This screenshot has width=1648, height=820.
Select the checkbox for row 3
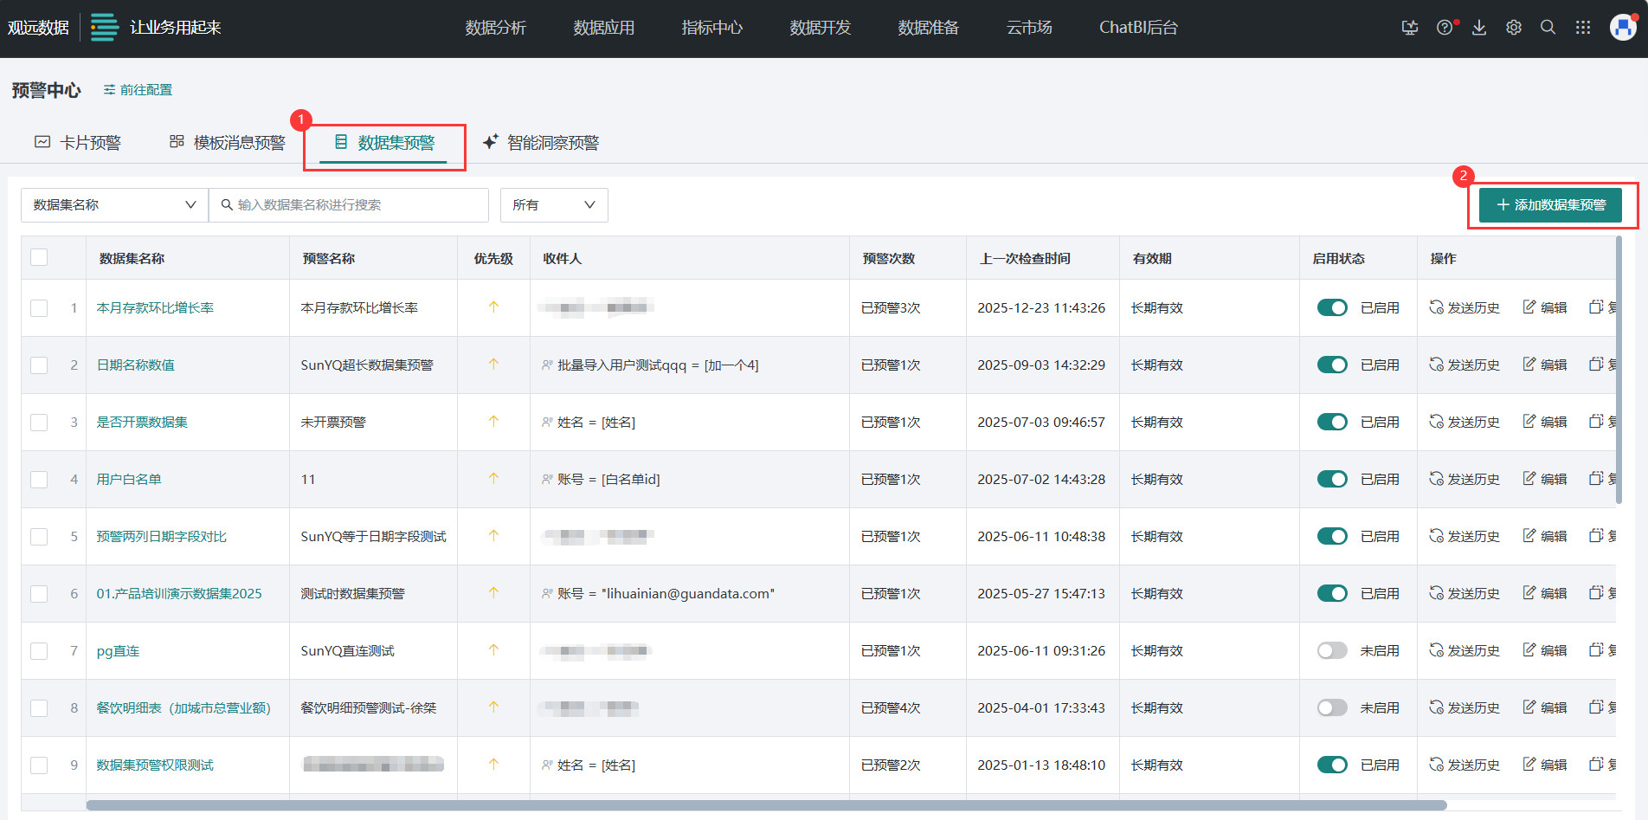pos(39,422)
